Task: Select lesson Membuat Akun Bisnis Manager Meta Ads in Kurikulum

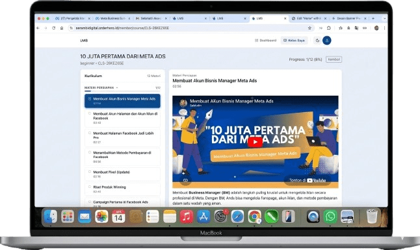Action: click(122, 101)
